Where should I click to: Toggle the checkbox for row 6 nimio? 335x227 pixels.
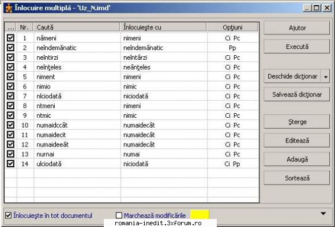pos(10,86)
